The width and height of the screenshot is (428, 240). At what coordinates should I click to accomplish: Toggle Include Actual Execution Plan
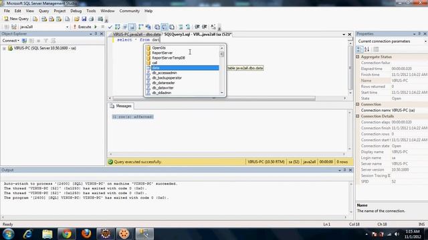coord(141,27)
